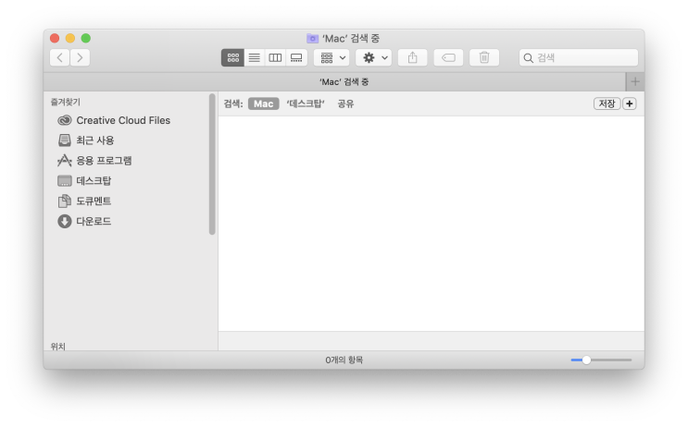Click the sidebar vertical scrollbar

tap(212, 165)
